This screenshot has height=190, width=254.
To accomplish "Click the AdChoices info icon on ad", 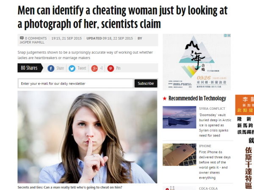I will point(226,35).
